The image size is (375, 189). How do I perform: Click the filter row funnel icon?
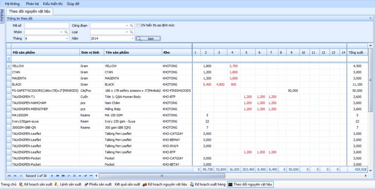pos(9,59)
